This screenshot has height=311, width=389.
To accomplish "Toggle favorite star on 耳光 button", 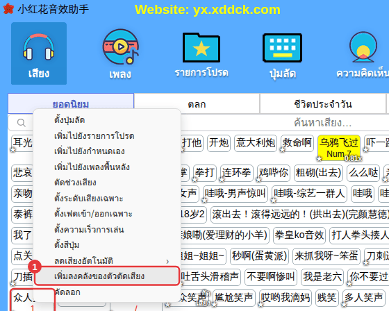I will [x=13, y=150].
